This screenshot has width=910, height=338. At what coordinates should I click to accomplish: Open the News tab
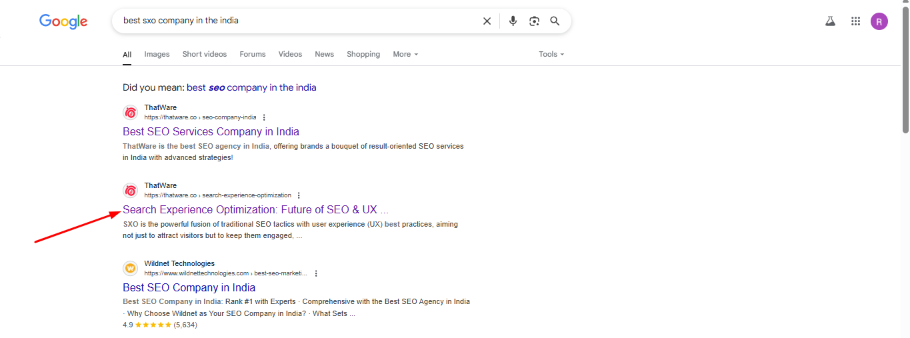coord(325,54)
